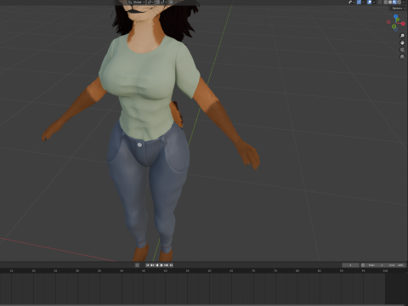Switch to rendered viewport shading
This screenshot has height=306, width=408.
pos(399,2)
